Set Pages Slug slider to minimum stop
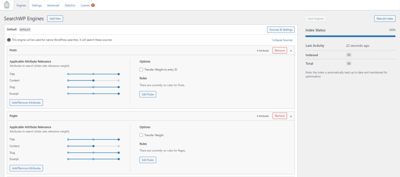This screenshot has height=177, width=400. pyautogui.click(x=68, y=152)
